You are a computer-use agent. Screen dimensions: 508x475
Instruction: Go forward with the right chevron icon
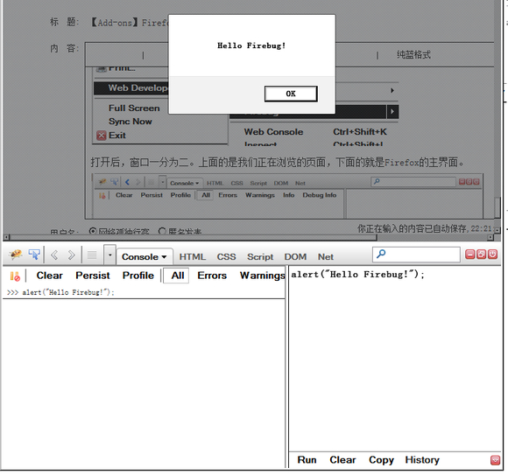[x=71, y=255]
